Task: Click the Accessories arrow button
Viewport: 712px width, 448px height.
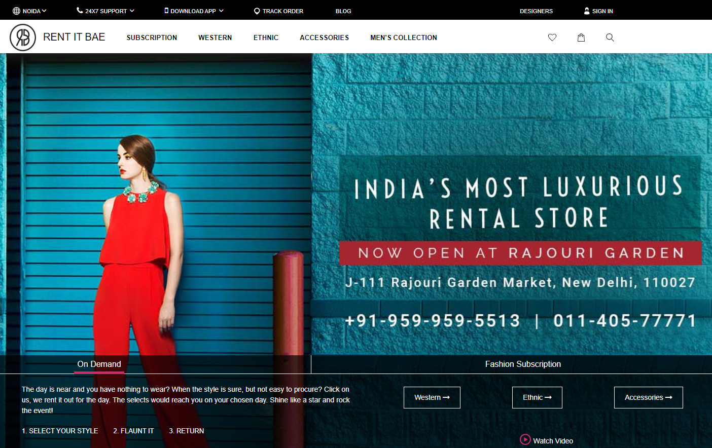Action: pos(649,397)
